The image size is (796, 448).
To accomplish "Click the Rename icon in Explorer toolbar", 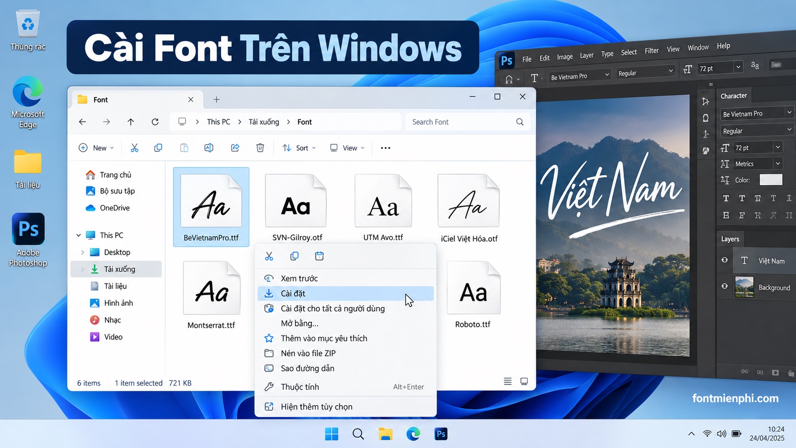I will click(x=209, y=148).
